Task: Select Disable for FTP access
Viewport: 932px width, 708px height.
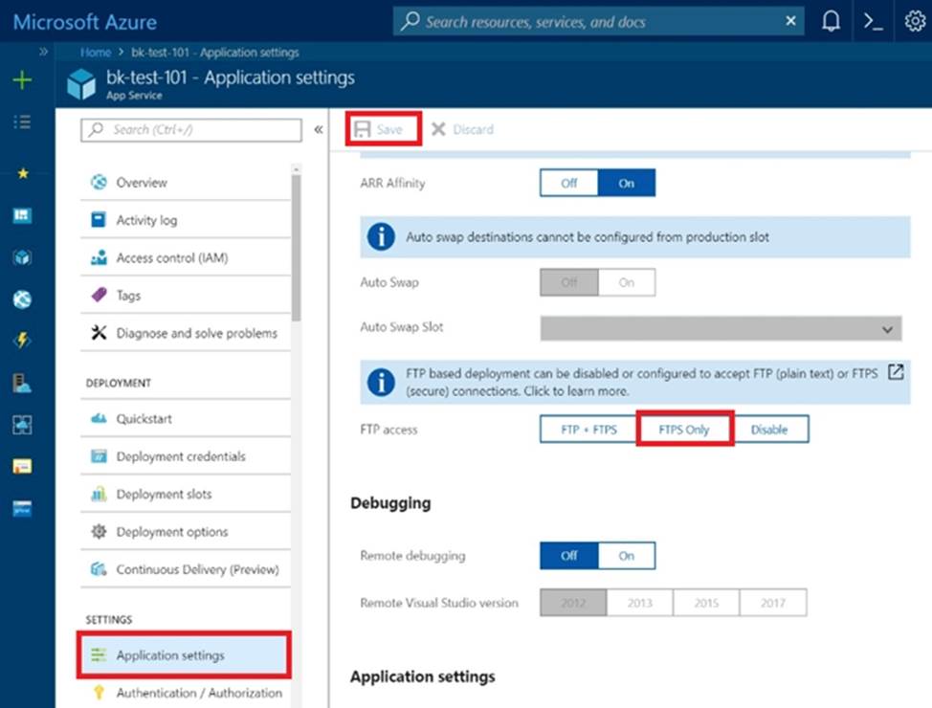Action: click(769, 430)
